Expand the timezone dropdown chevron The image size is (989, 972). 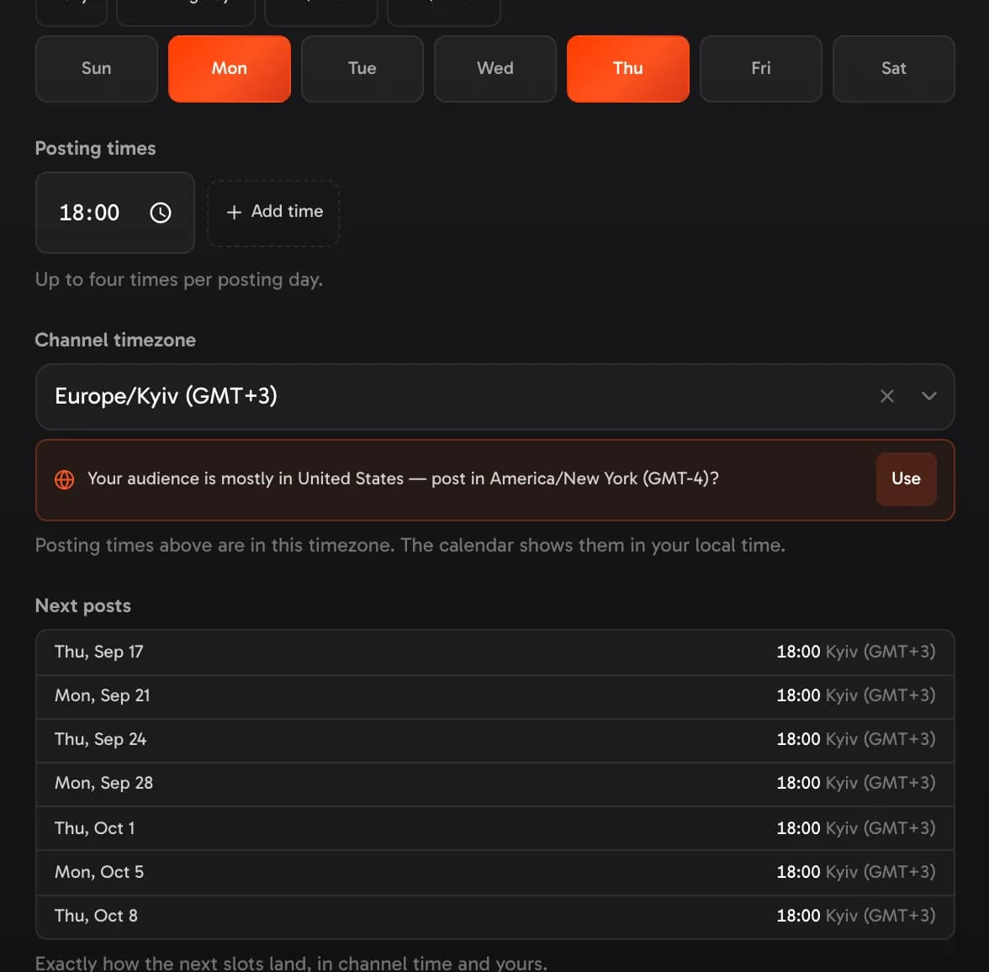928,396
